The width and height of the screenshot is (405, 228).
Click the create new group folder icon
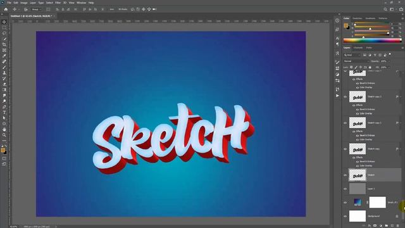(387, 225)
